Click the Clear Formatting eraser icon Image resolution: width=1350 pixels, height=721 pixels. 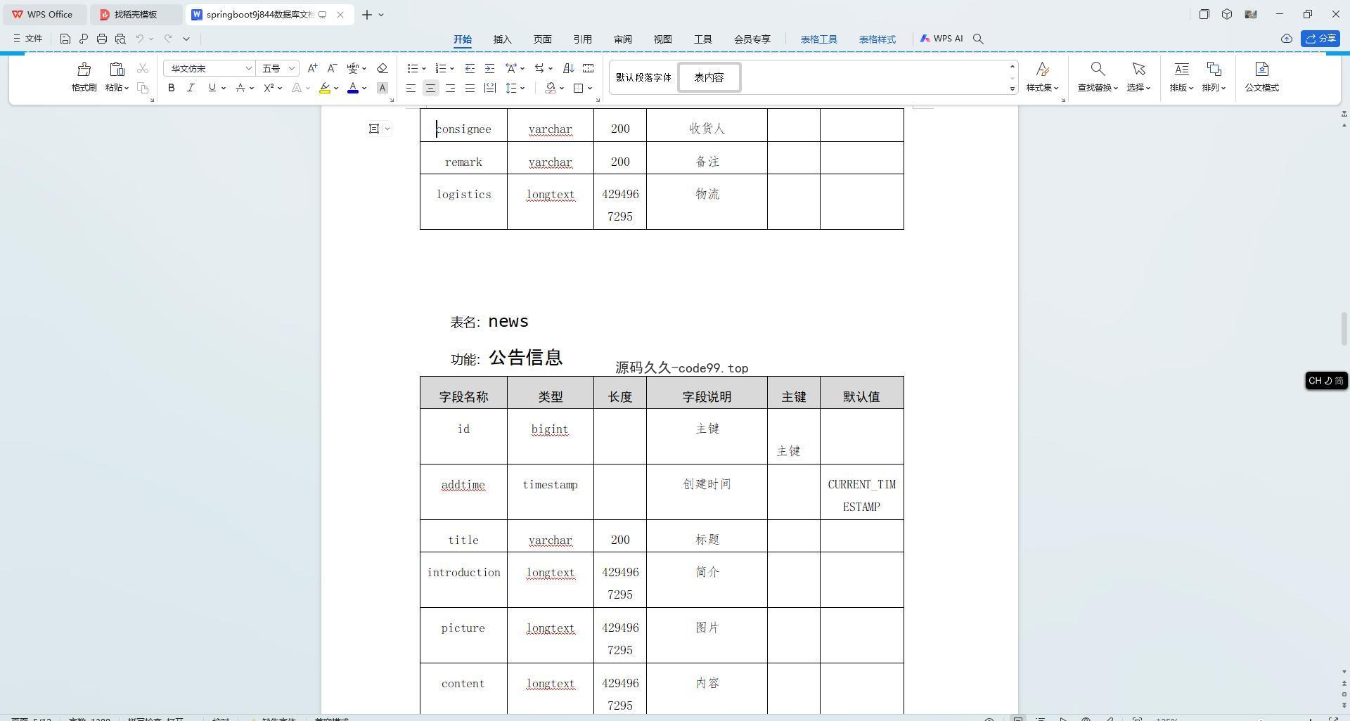382,68
